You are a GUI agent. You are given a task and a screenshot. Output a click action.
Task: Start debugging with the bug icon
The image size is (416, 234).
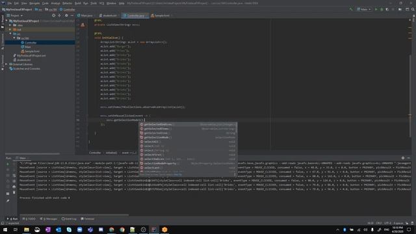382,9
